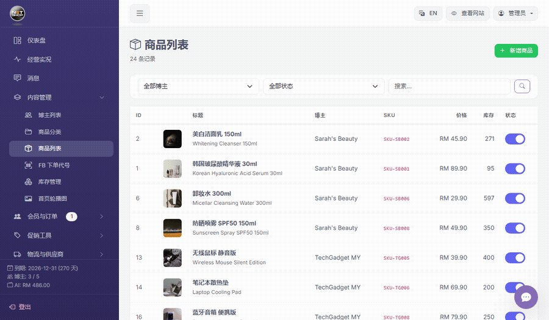Open the 管理员 account dropdown
This screenshot has height=320, width=549.
coord(515,13)
